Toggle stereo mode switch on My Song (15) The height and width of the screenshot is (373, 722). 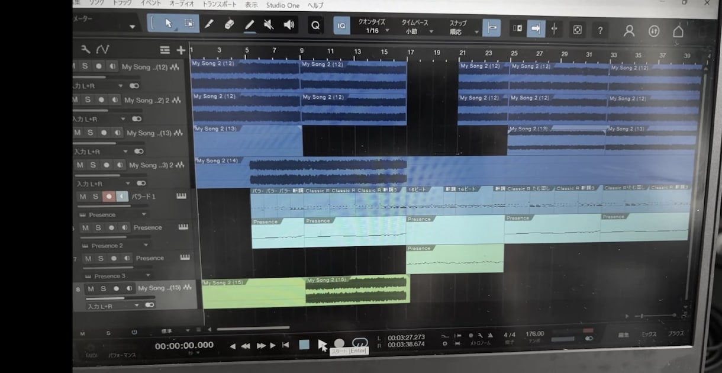click(x=150, y=306)
